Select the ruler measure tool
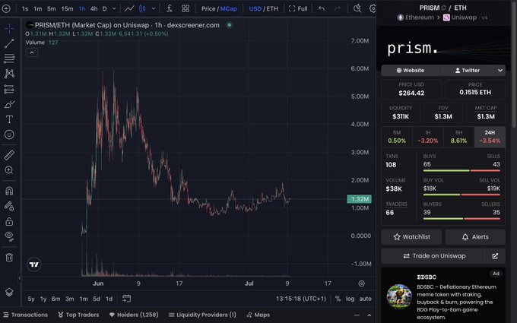The image size is (517, 323). click(9, 155)
